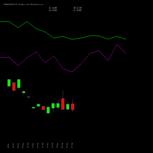Image resolution: width=153 pixels, height=153 pixels.
Task: Select the 30 Jul date label
Action: point(13,146)
